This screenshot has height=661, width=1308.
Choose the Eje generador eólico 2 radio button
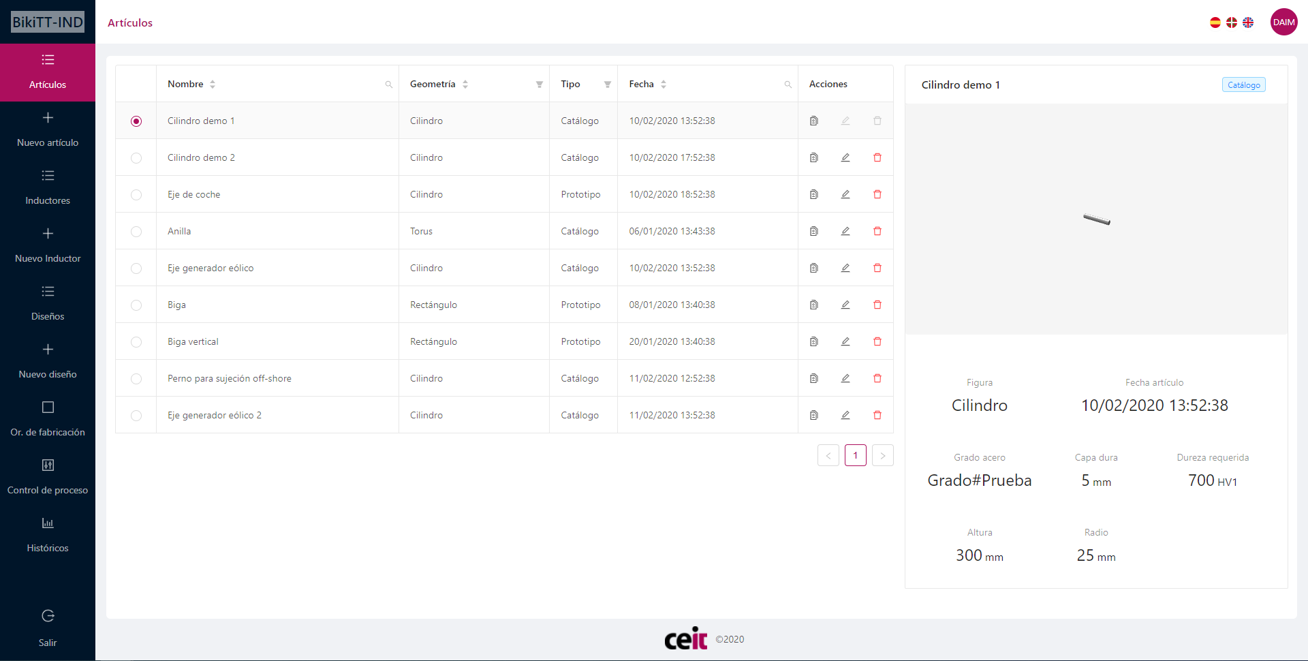tap(136, 415)
